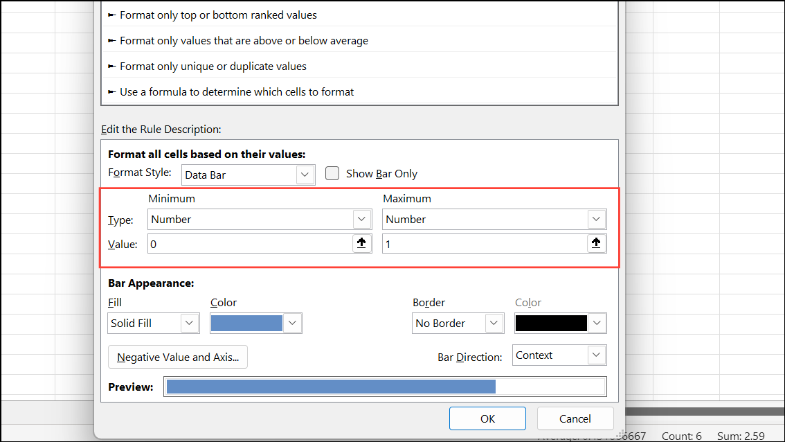
Task: Click the arrow icon beside unique or duplicate rule
Action: 113,66
